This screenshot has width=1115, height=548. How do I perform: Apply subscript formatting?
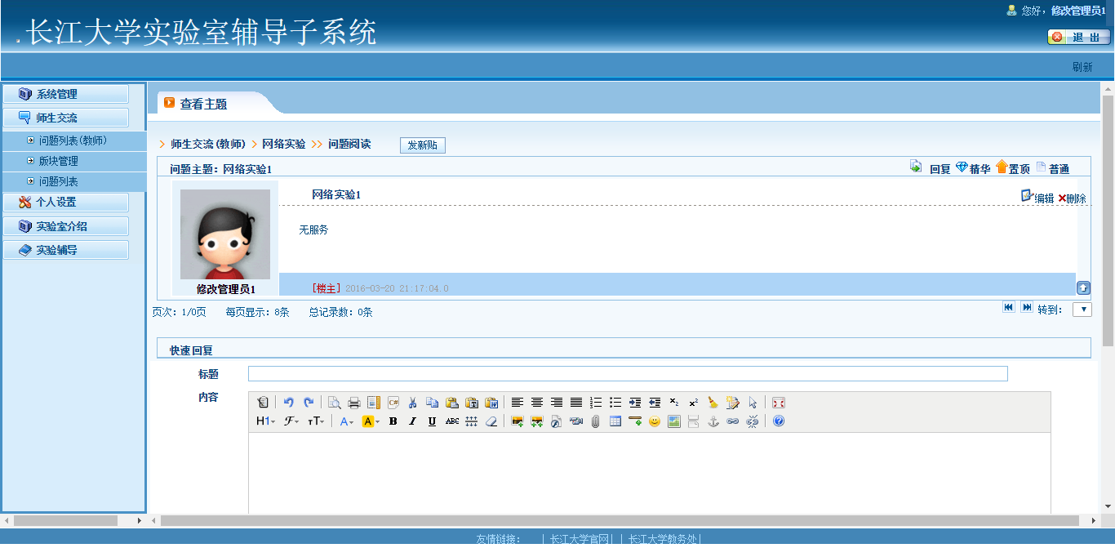[x=674, y=403]
